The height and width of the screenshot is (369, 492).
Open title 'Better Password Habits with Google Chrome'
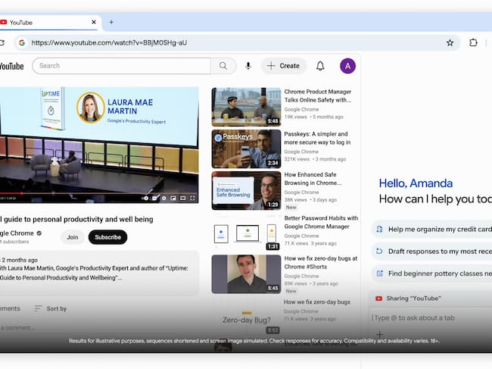pos(321,222)
